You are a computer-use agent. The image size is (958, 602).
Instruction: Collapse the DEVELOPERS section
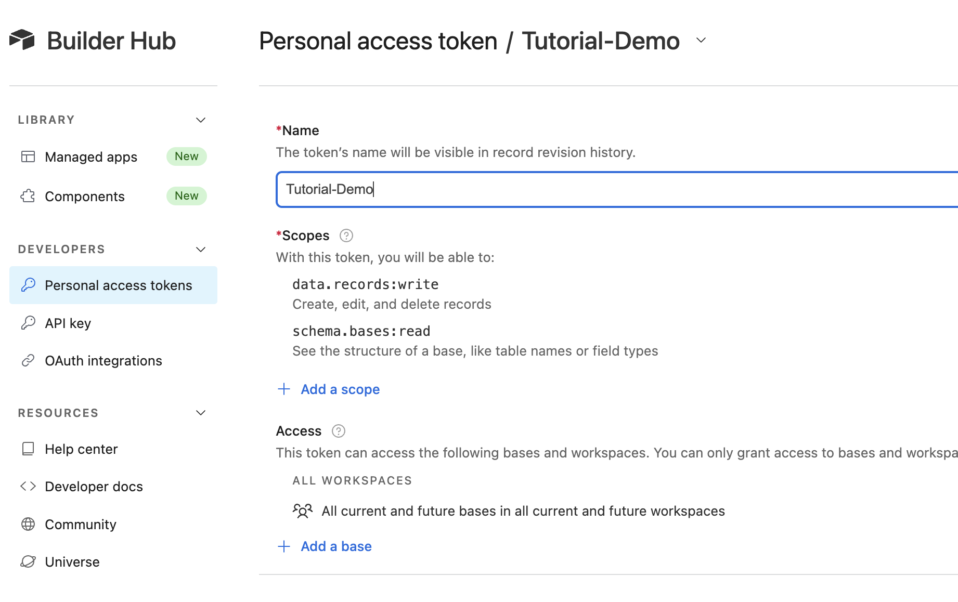coord(201,249)
